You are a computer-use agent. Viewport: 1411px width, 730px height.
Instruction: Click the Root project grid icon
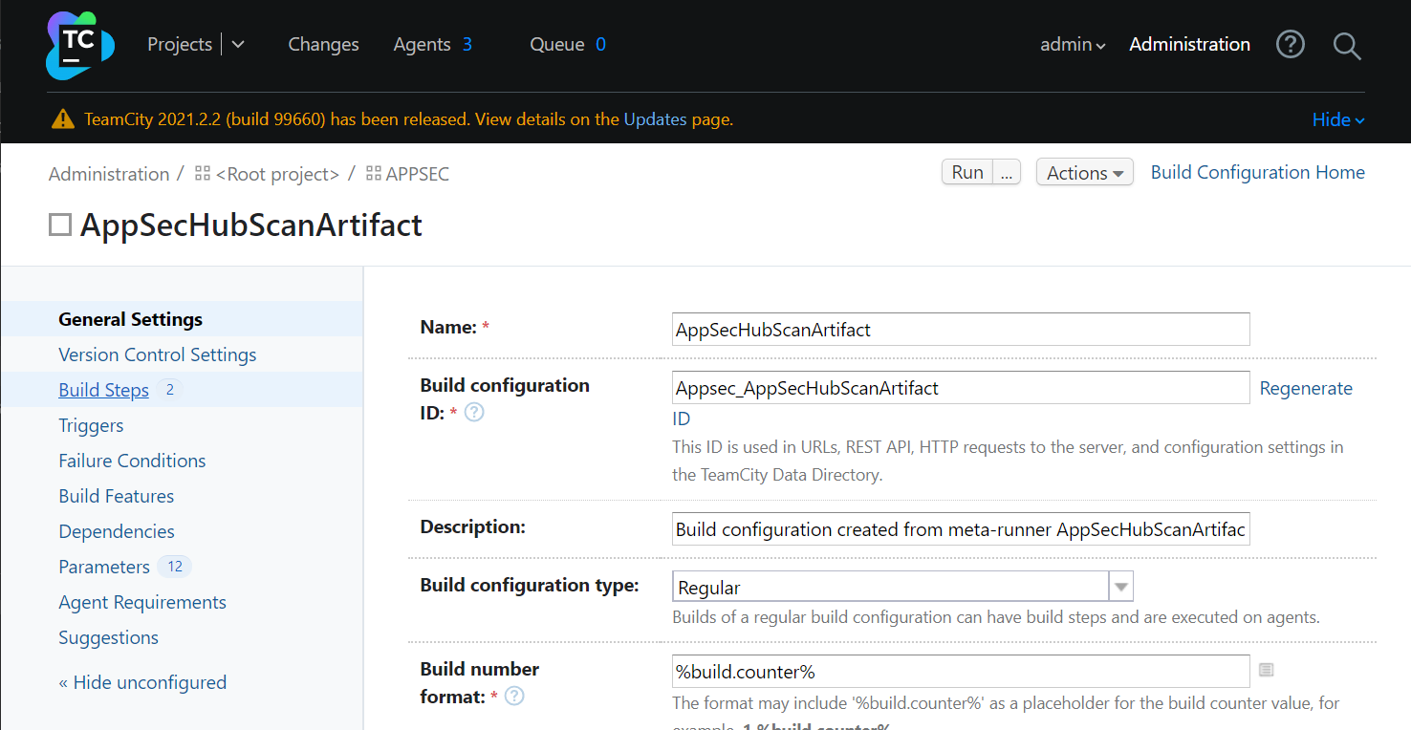(202, 174)
